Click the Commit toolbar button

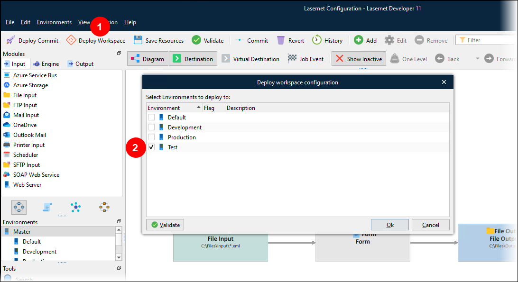tap(251, 40)
